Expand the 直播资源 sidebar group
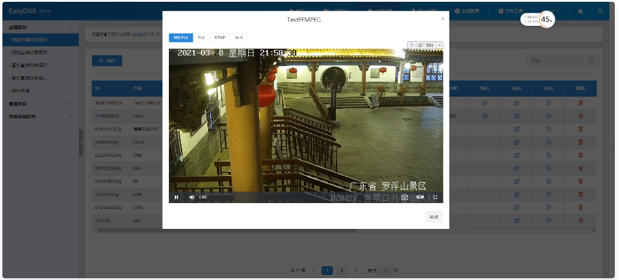Screen dimensions: 619x280 [x=41, y=103]
